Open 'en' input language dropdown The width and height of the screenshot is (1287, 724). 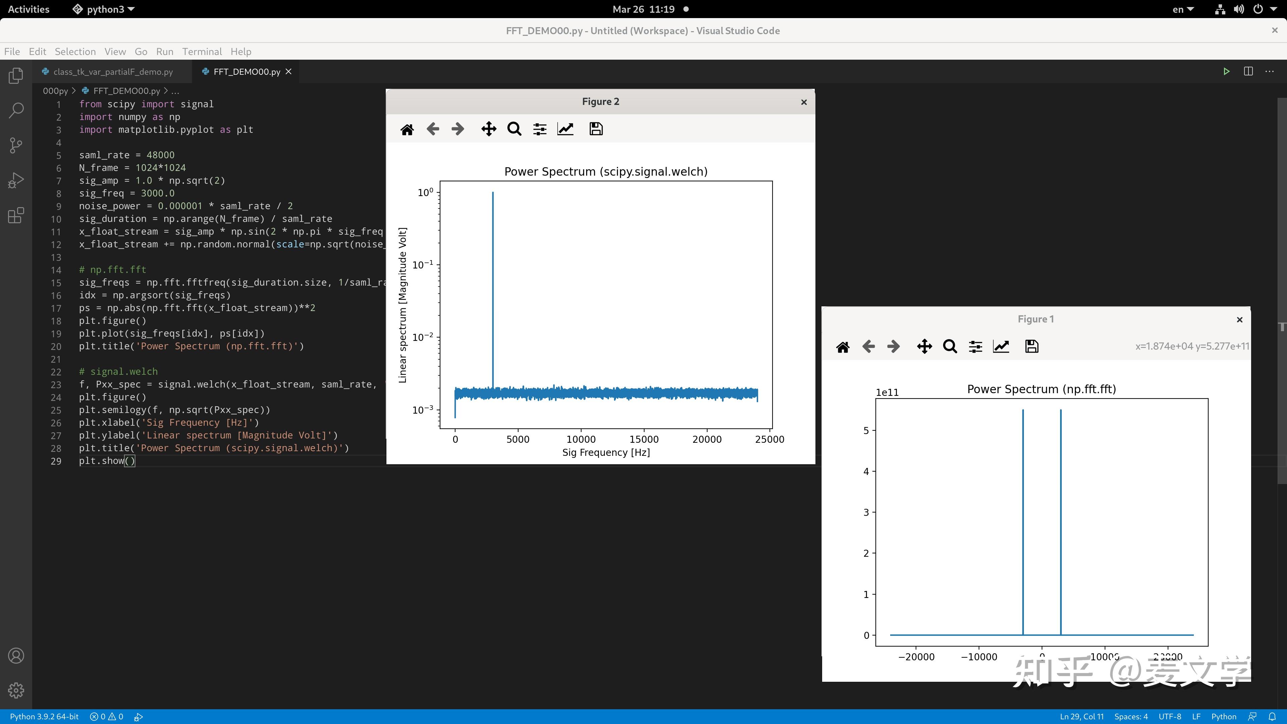click(x=1182, y=9)
